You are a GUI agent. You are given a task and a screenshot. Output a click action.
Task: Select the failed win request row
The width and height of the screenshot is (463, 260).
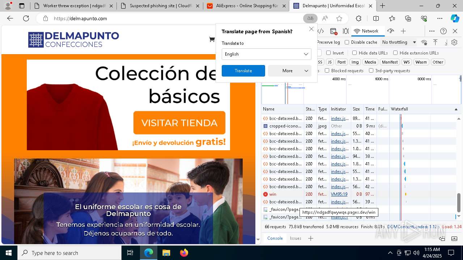click(x=359, y=194)
